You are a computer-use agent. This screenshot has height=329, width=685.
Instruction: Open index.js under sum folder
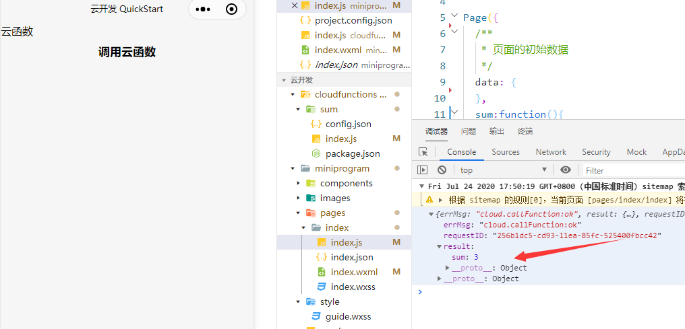point(340,139)
